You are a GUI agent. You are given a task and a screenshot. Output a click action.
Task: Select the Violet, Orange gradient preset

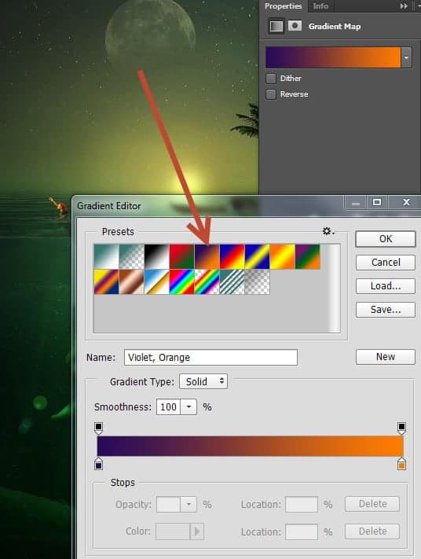tap(207, 256)
